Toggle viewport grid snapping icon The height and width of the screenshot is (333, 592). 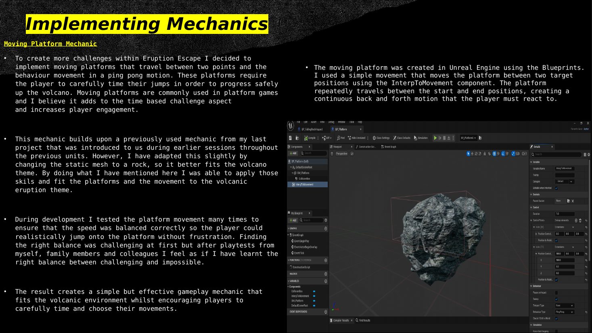tap(494, 154)
